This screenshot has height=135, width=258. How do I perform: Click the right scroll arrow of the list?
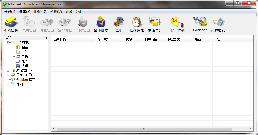tap(250, 128)
